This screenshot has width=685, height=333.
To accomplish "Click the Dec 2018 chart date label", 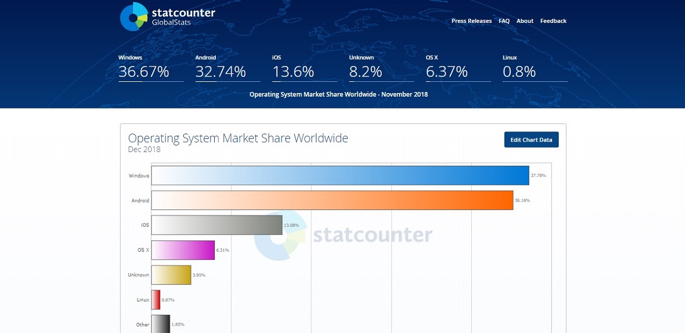I will coord(144,150).
